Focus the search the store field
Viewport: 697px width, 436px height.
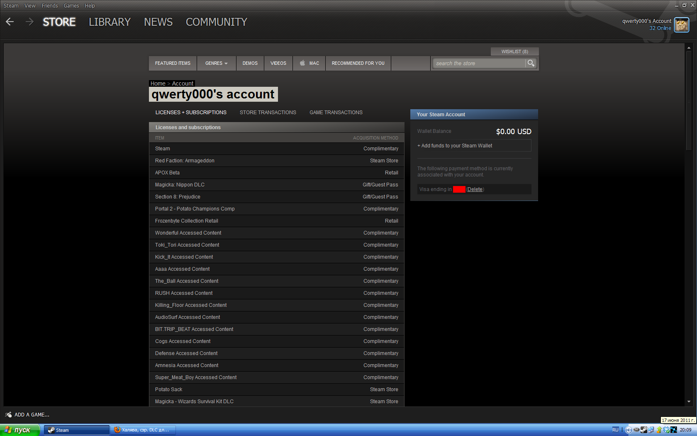pos(479,63)
